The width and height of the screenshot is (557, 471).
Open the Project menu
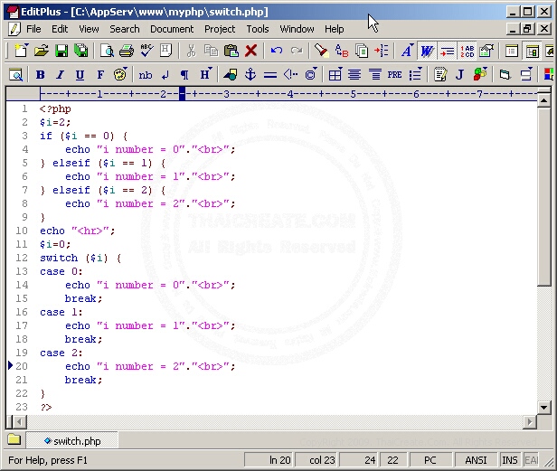coord(220,29)
